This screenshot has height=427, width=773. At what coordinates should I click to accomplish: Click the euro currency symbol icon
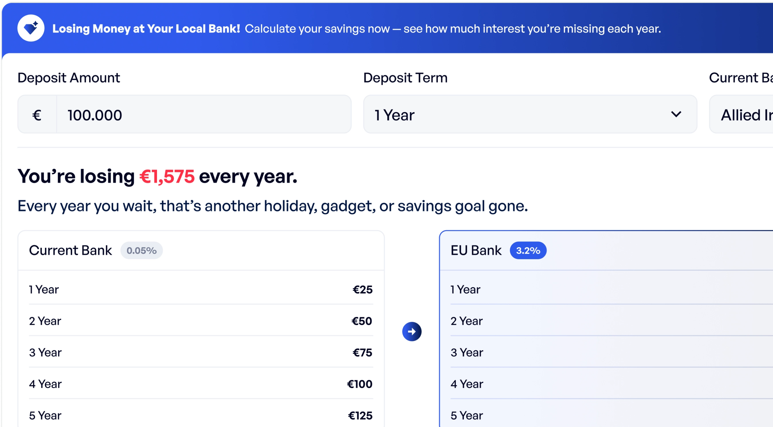37,114
